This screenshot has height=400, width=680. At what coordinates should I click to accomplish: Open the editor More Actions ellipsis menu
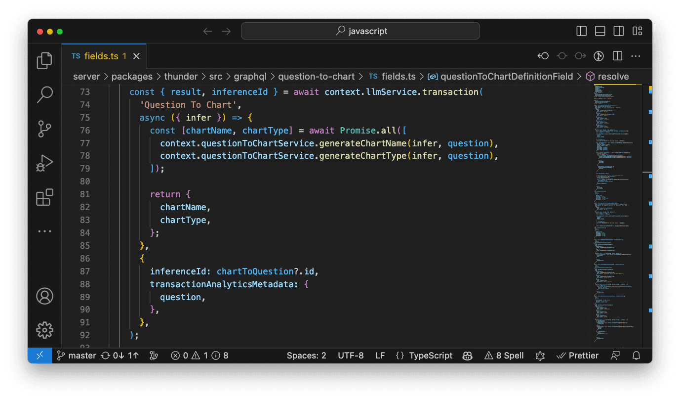[636, 56]
